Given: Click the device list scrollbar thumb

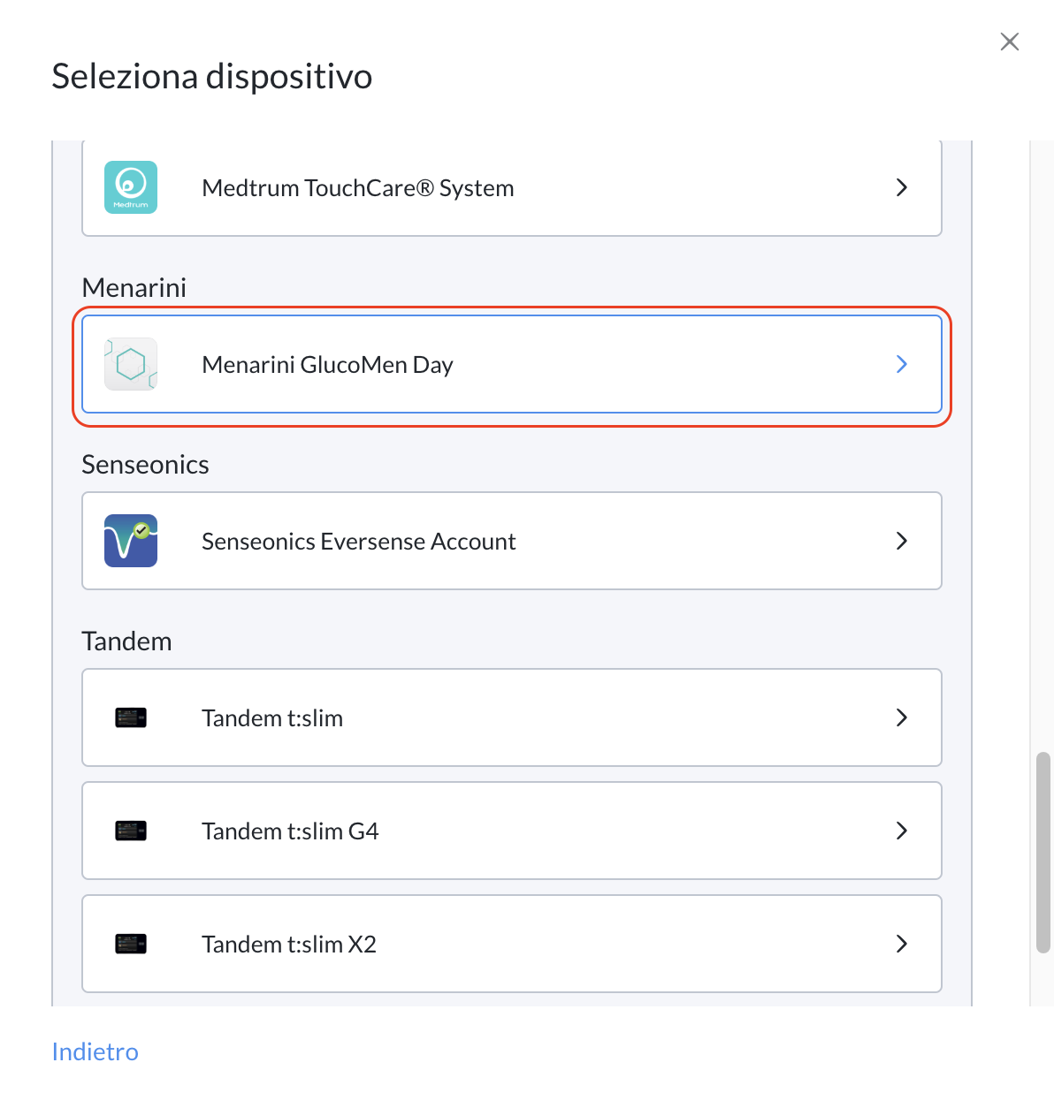Looking at the screenshot, I should pyautogui.click(x=1043, y=853).
